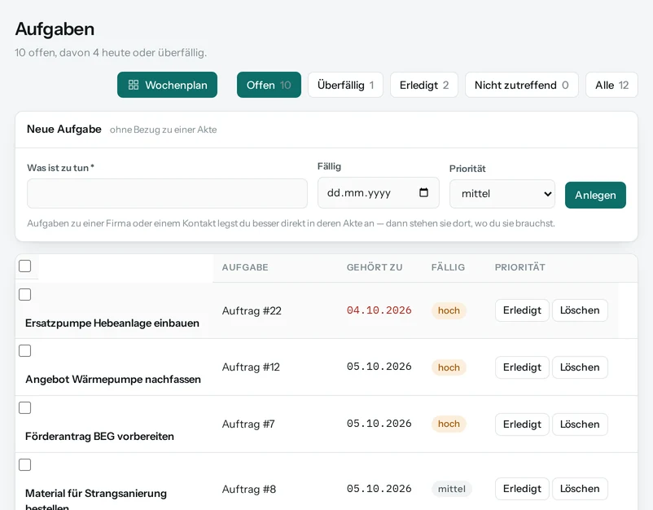The height and width of the screenshot is (510, 653).
Task: View the Alle tasks tab
Action: [611, 85]
